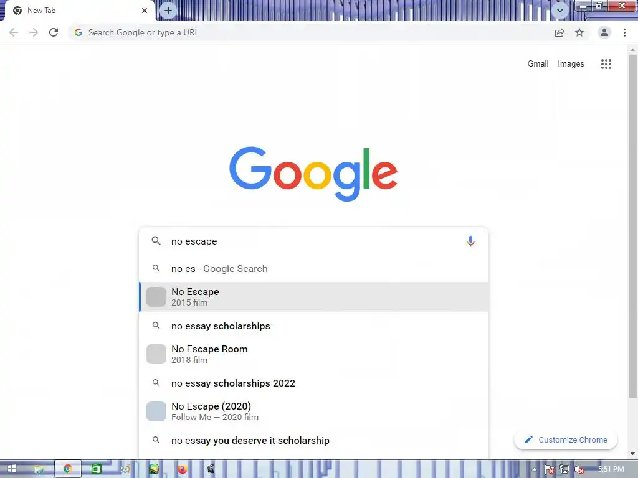Open clapperboard video app in taskbar
The image size is (638, 478).
[x=211, y=469]
